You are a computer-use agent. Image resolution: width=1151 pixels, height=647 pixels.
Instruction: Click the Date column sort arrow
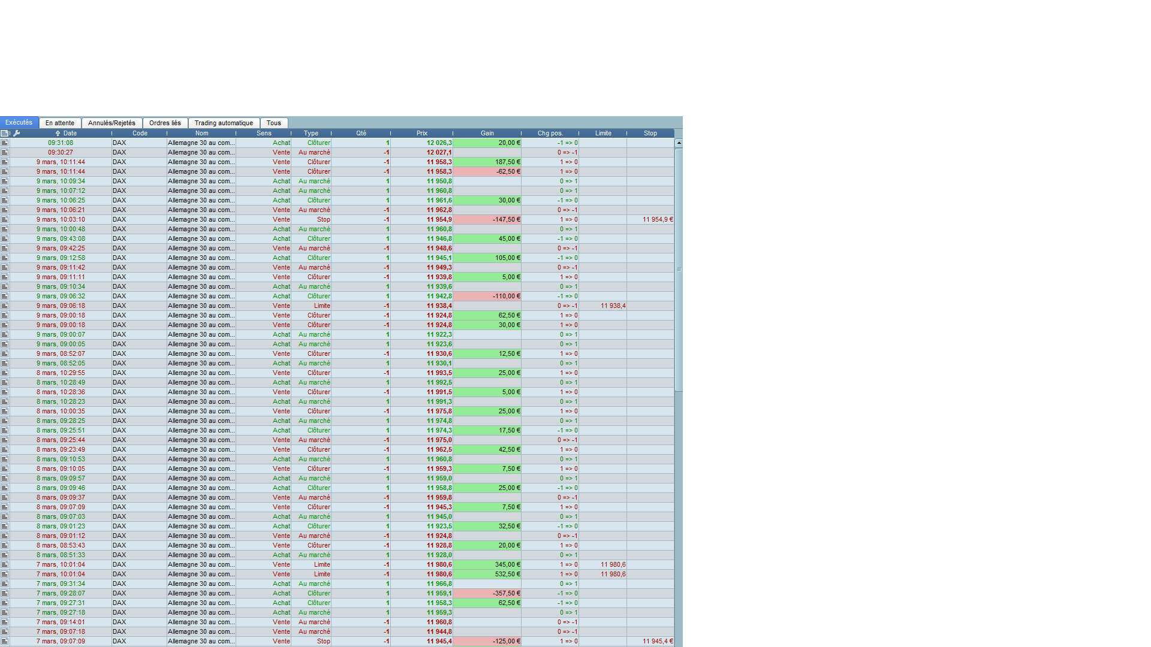coord(58,134)
